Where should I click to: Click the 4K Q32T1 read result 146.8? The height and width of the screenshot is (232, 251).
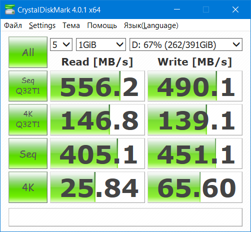click(x=97, y=119)
